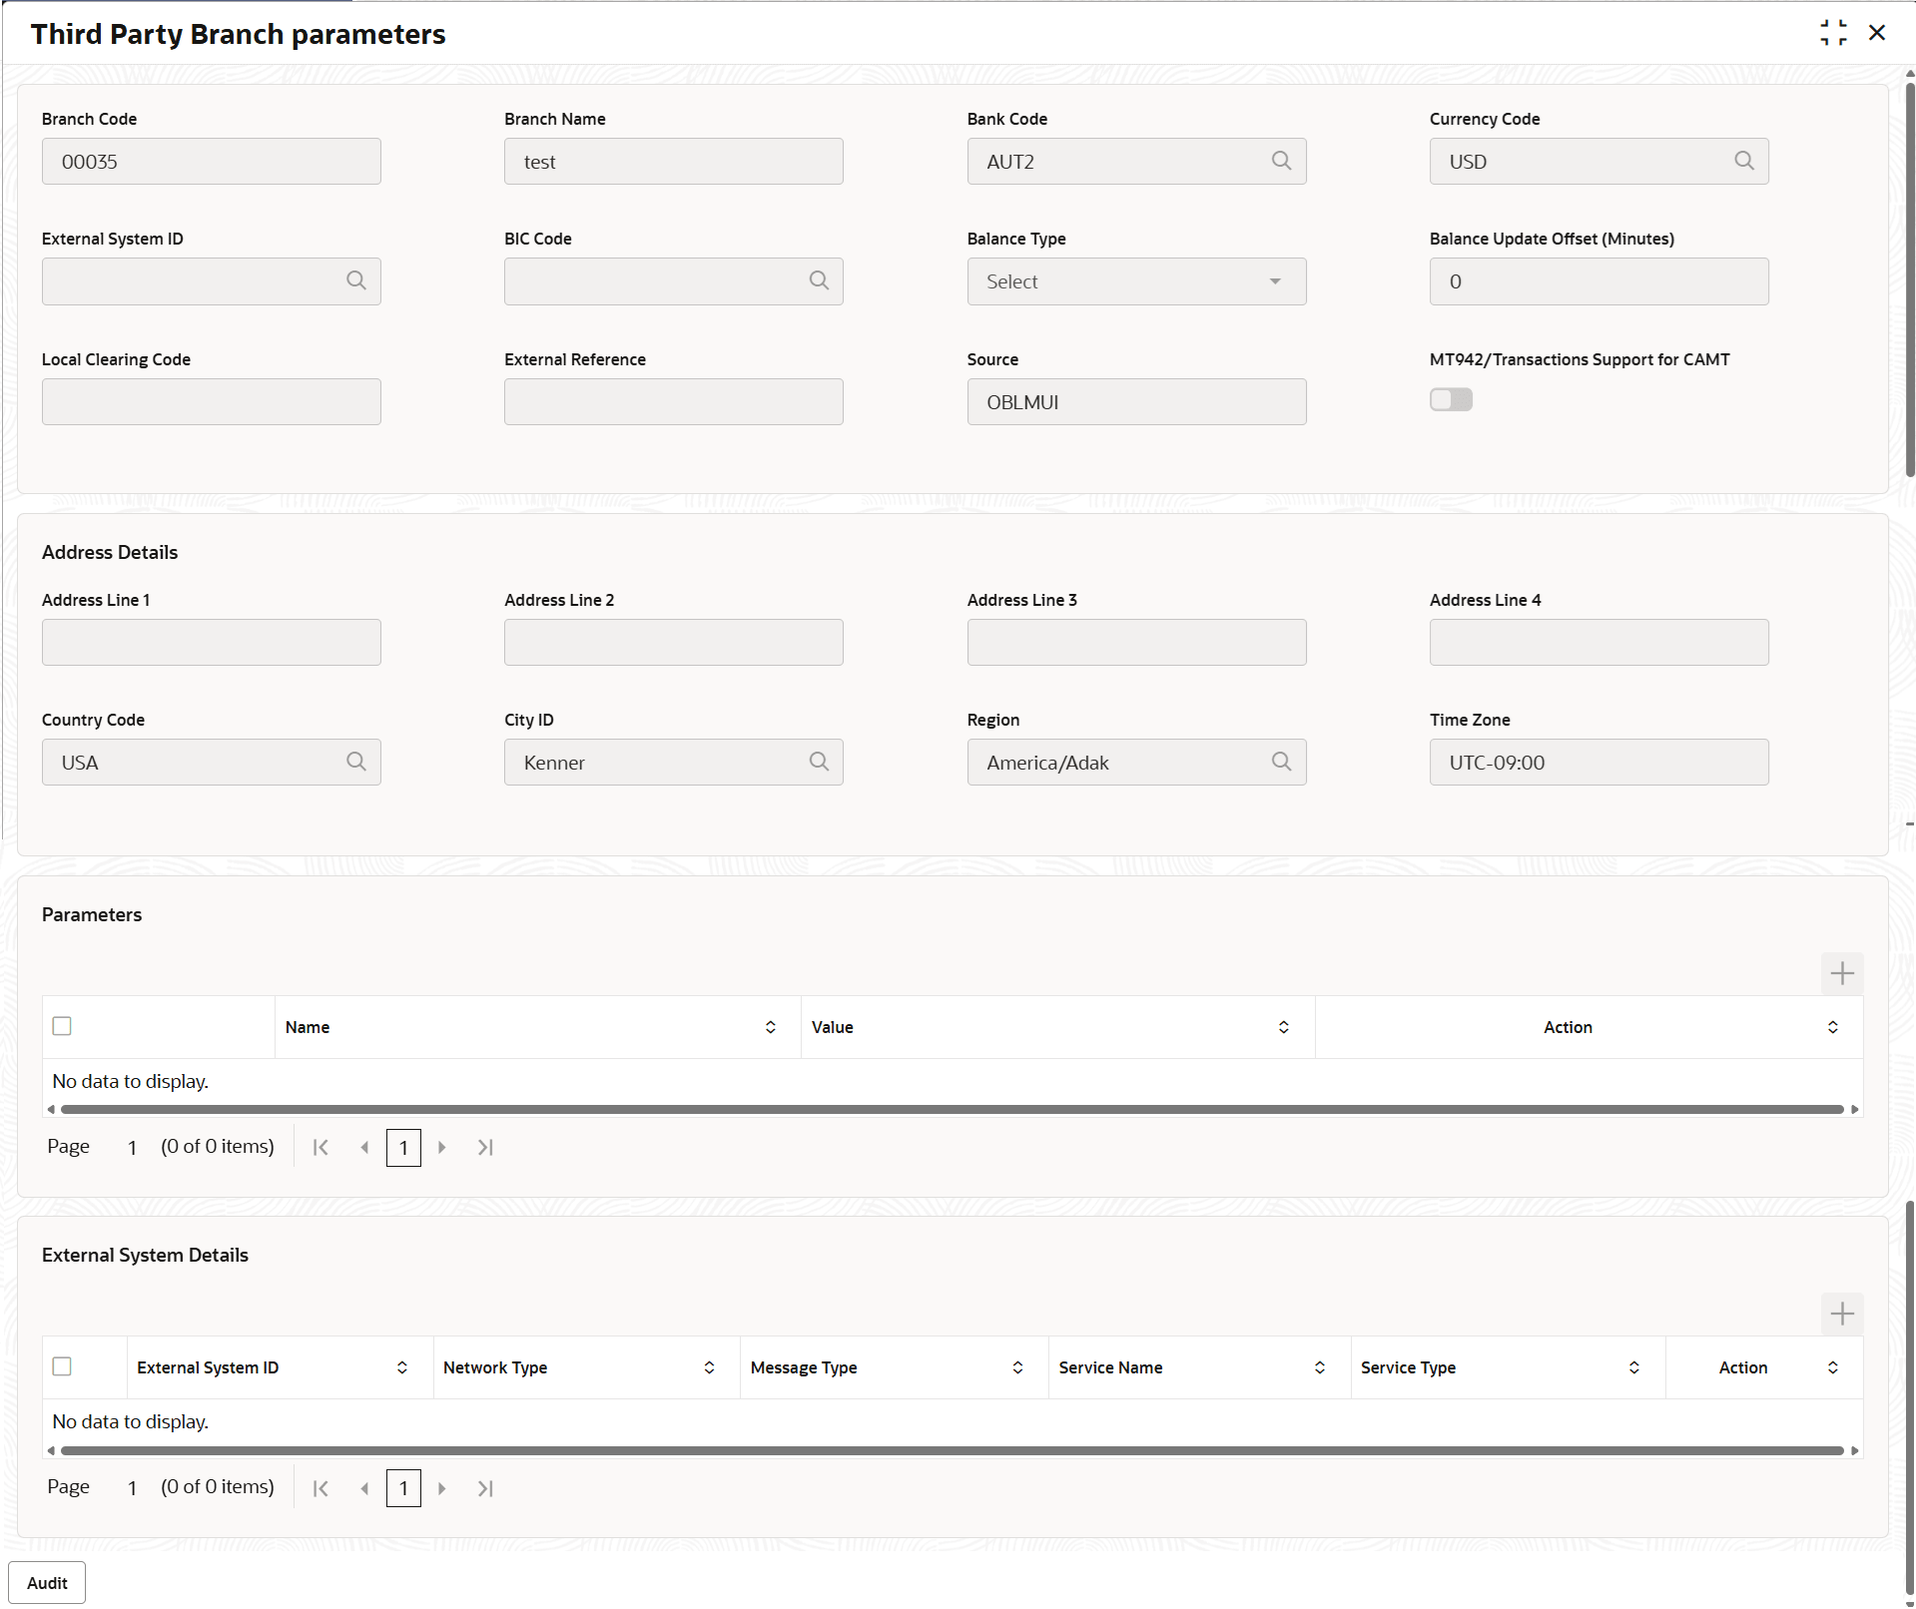Sort the Service Name column
This screenshot has height=1609, width=1916.
point(1319,1366)
